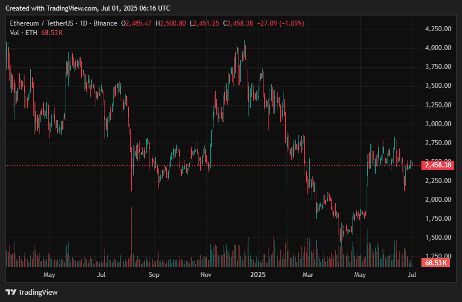The image size is (462, 302).
Task: Click the 2025 label on time axis
Action: click(258, 275)
